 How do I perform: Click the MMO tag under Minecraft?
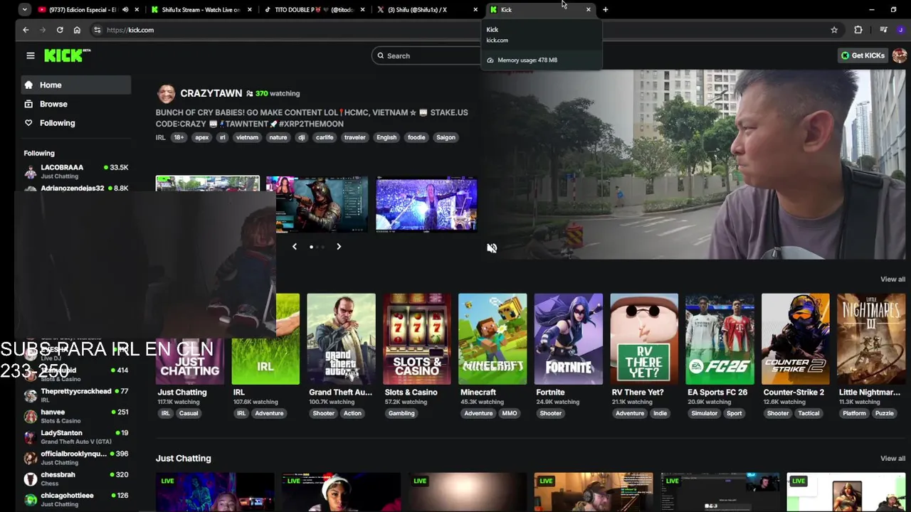[x=510, y=413]
